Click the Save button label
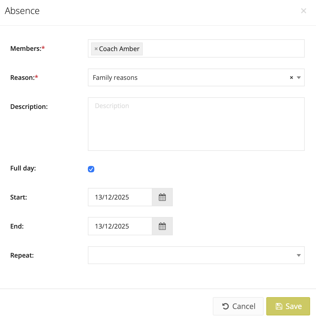This screenshot has height=320, width=316. coord(293,306)
